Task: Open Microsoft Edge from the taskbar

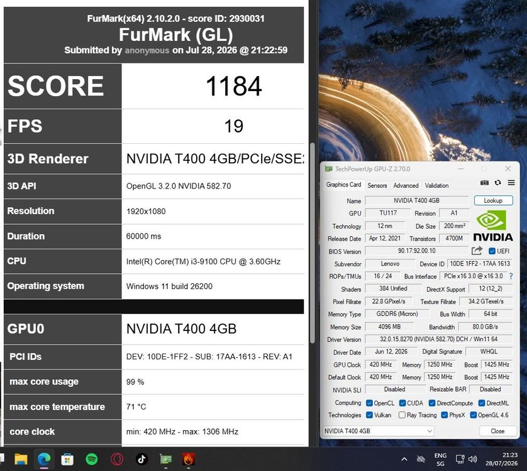Action: (x=44, y=459)
